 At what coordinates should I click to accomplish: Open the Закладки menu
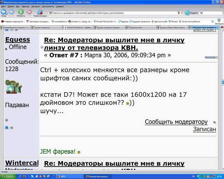[36, 6]
